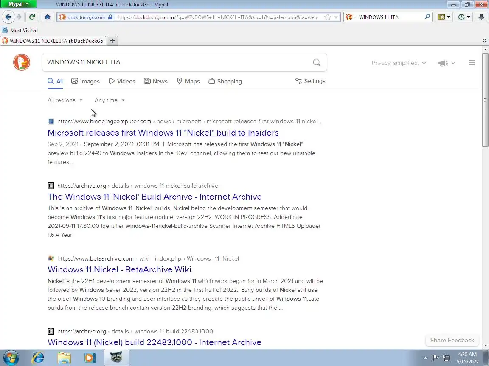
Task: Reload the current page
Action: 32,17
